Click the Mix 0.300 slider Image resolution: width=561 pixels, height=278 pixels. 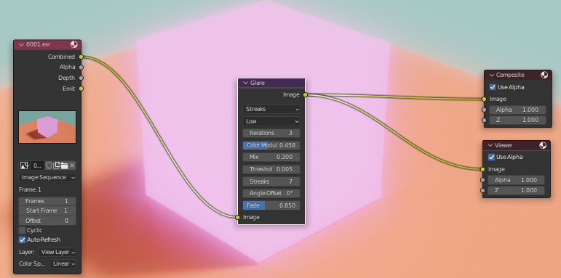click(271, 157)
